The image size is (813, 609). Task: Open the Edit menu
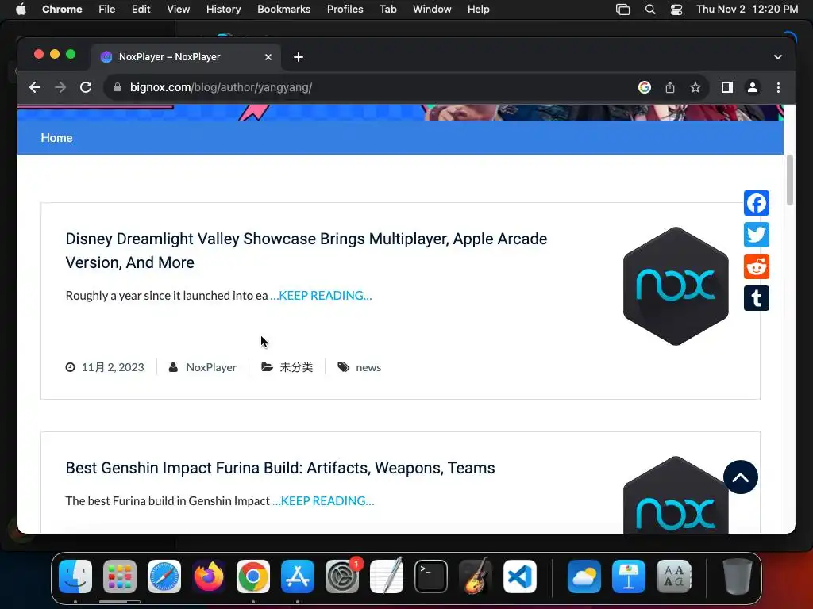[x=141, y=10]
